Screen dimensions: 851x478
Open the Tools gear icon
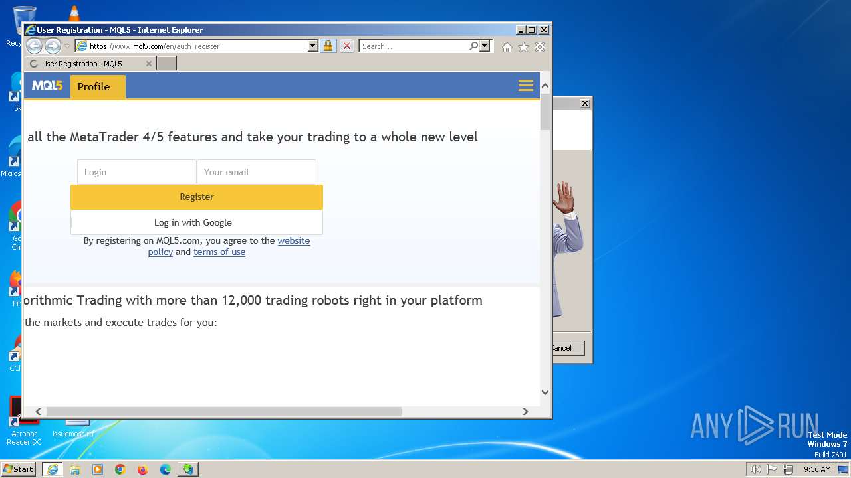tap(540, 47)
